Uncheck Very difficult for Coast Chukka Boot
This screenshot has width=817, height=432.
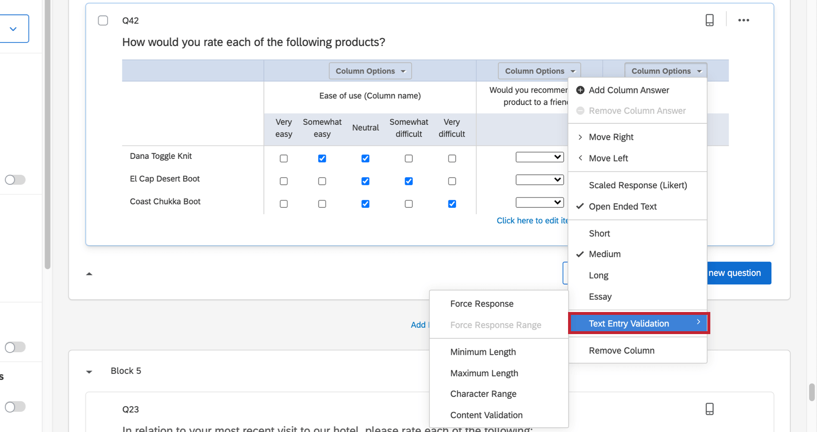(x=452, y=204)
